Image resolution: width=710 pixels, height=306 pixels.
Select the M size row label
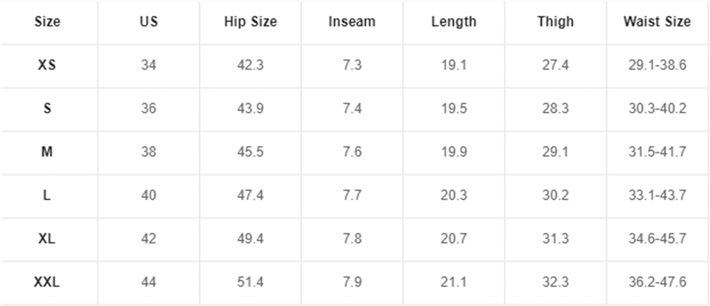tap(47, 152)
